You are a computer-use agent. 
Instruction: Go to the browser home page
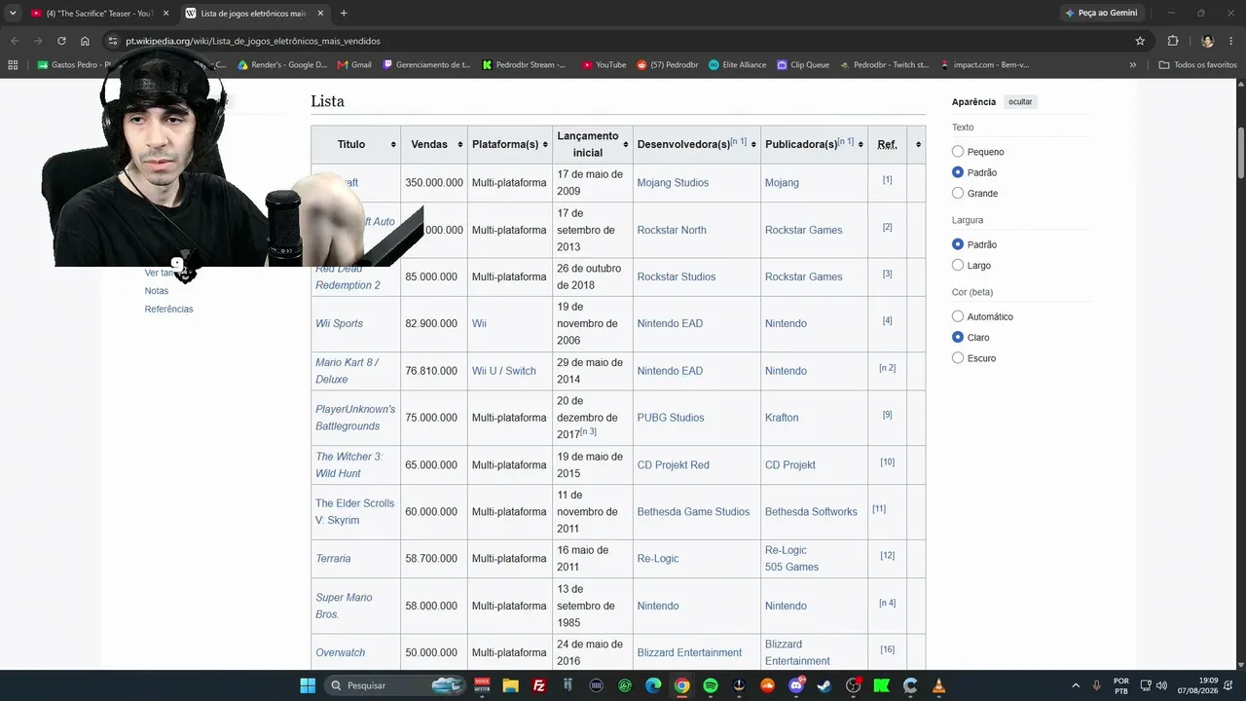click(85, 41)
